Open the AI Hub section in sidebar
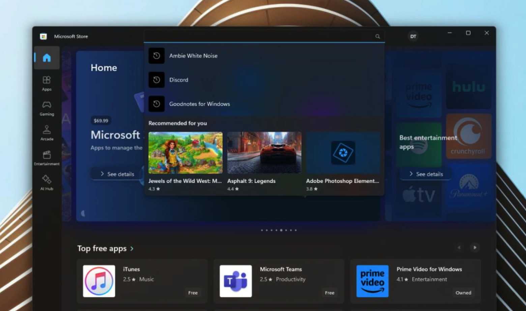The image size is (526, 311). 47,183
